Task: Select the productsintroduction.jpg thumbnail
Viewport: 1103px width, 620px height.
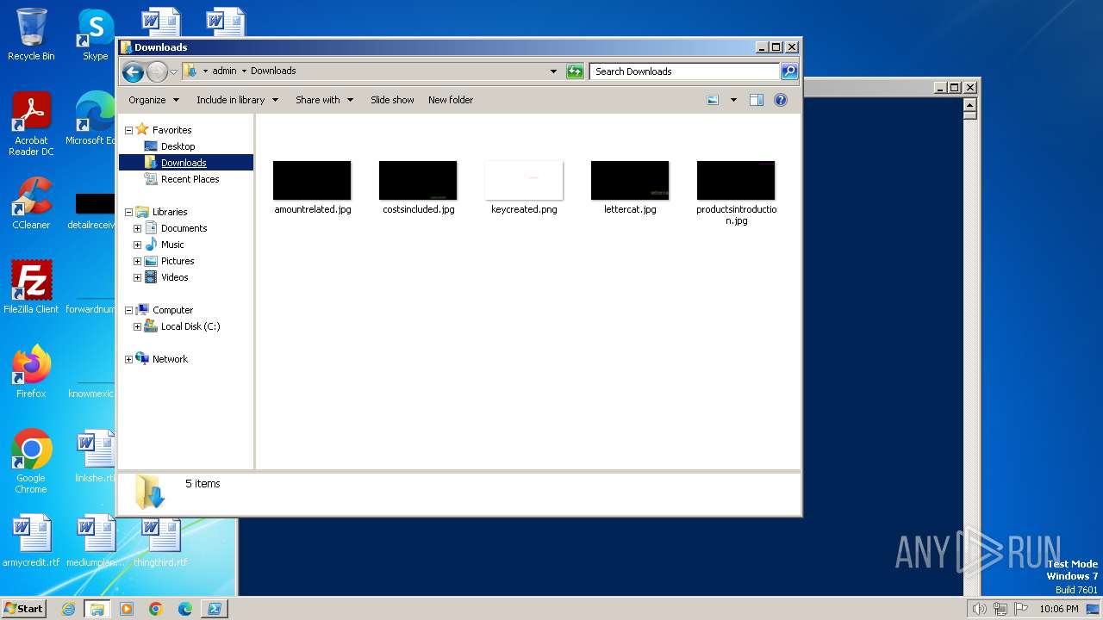Action: [x=736, y=180]
